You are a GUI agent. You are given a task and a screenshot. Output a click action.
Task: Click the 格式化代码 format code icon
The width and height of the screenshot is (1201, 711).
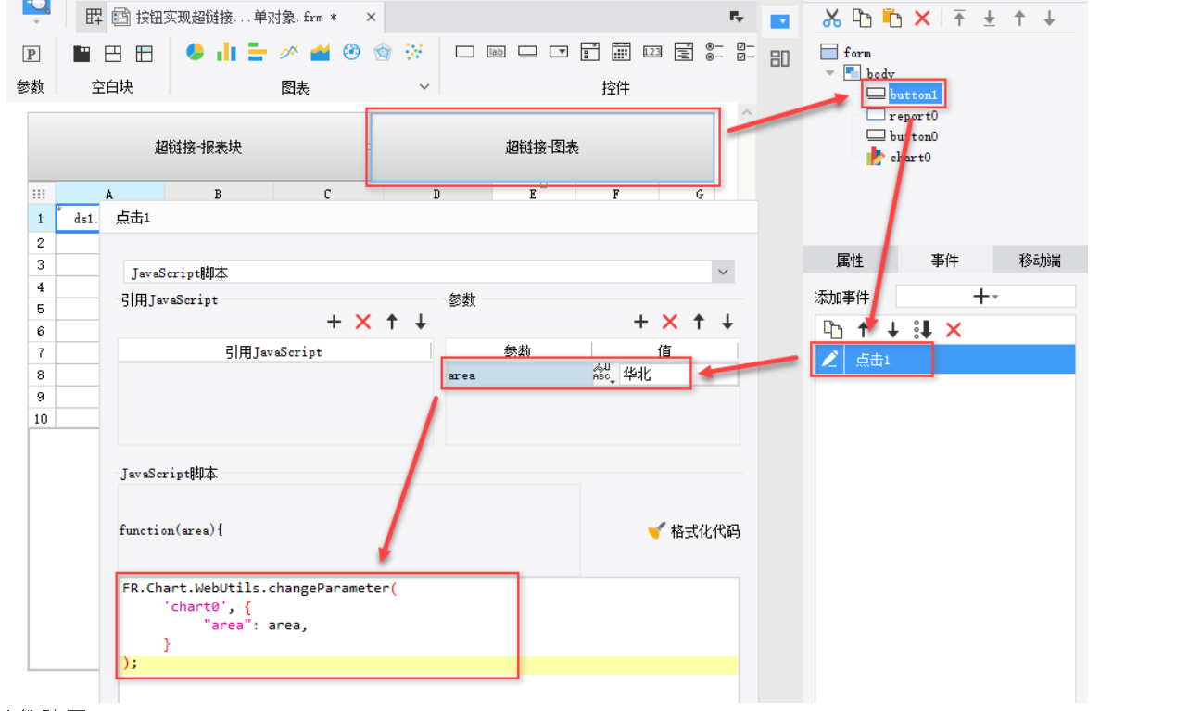(x=655, y=530)
